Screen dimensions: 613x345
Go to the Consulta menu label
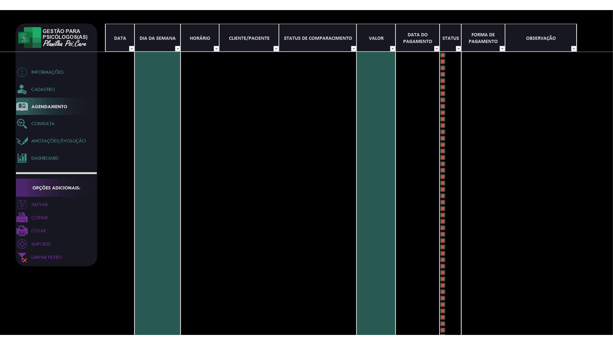43,124
